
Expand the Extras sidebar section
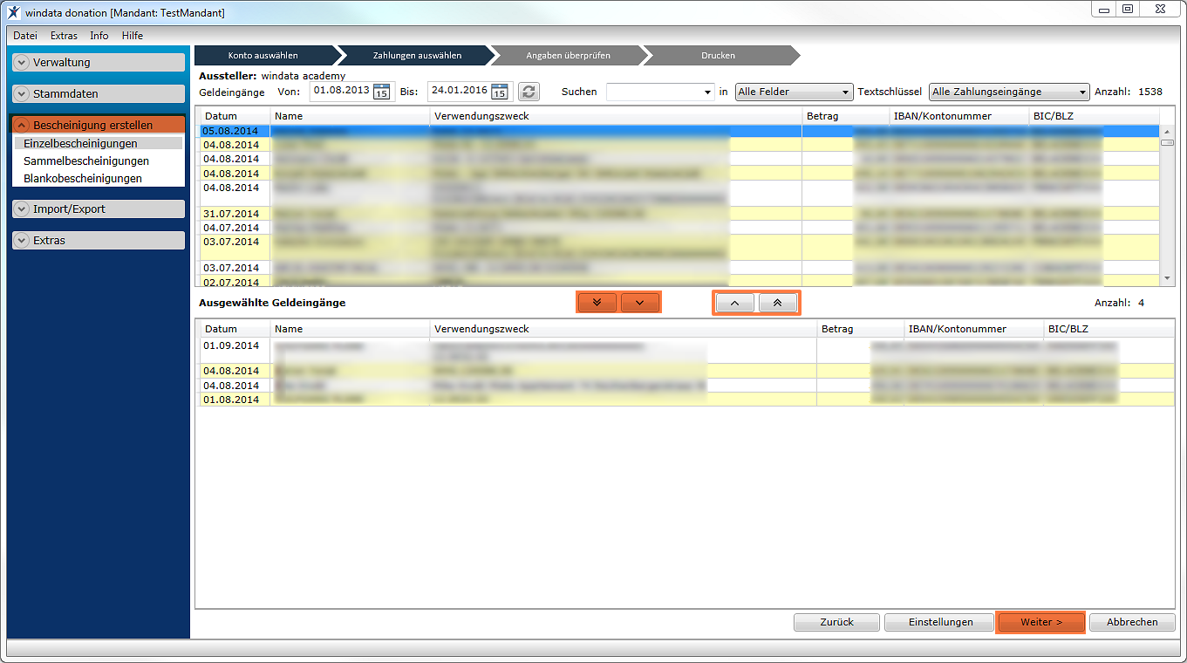coord(99,240)
